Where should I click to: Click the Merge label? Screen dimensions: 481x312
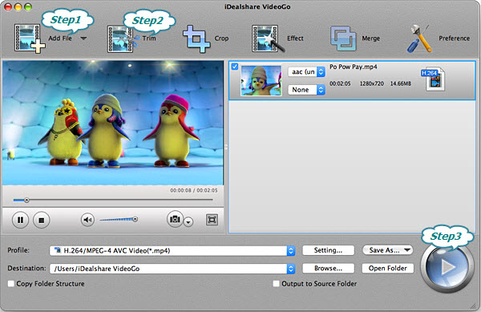pos(371,38)
